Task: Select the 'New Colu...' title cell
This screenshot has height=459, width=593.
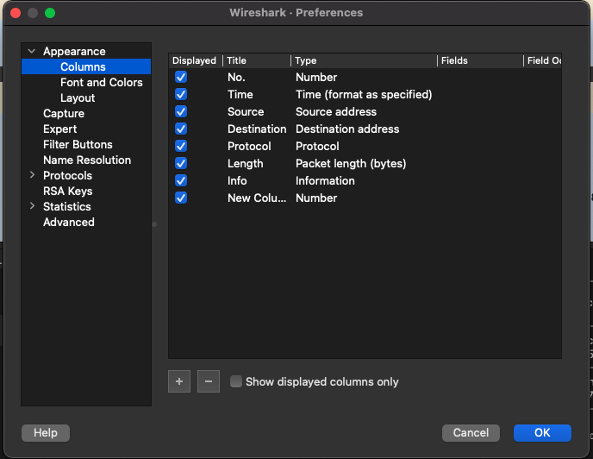Action: (257, 198)
